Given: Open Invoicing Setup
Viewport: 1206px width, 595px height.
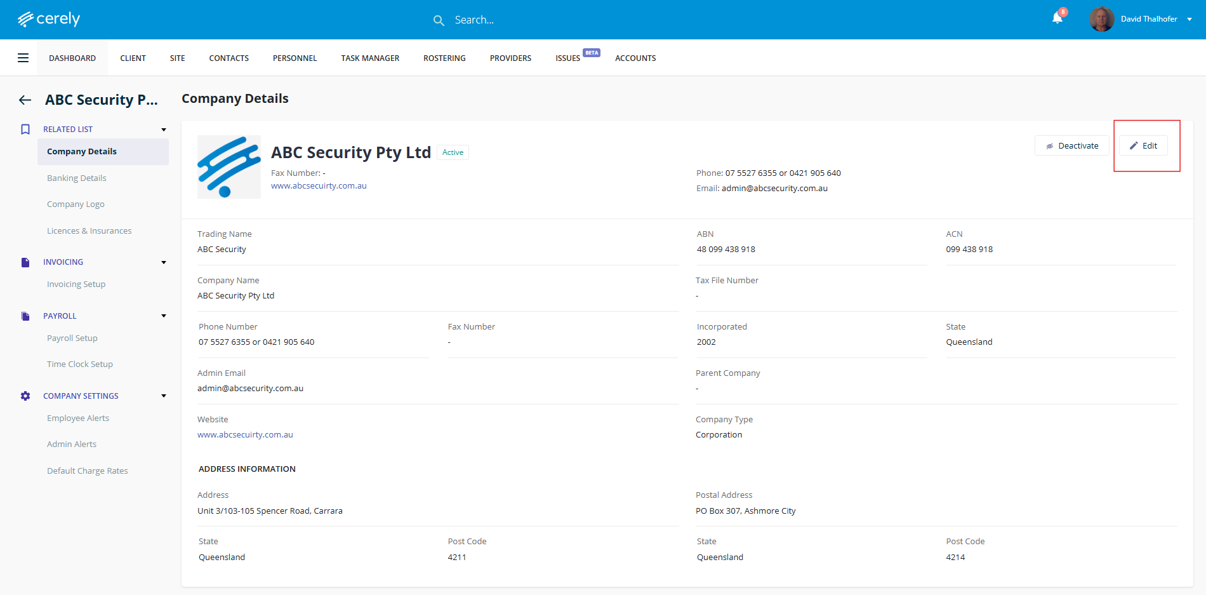Looking at the screenshot, I should [76, 284].
